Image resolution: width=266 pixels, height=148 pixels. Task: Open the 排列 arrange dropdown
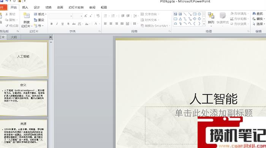tap(211, 19)
